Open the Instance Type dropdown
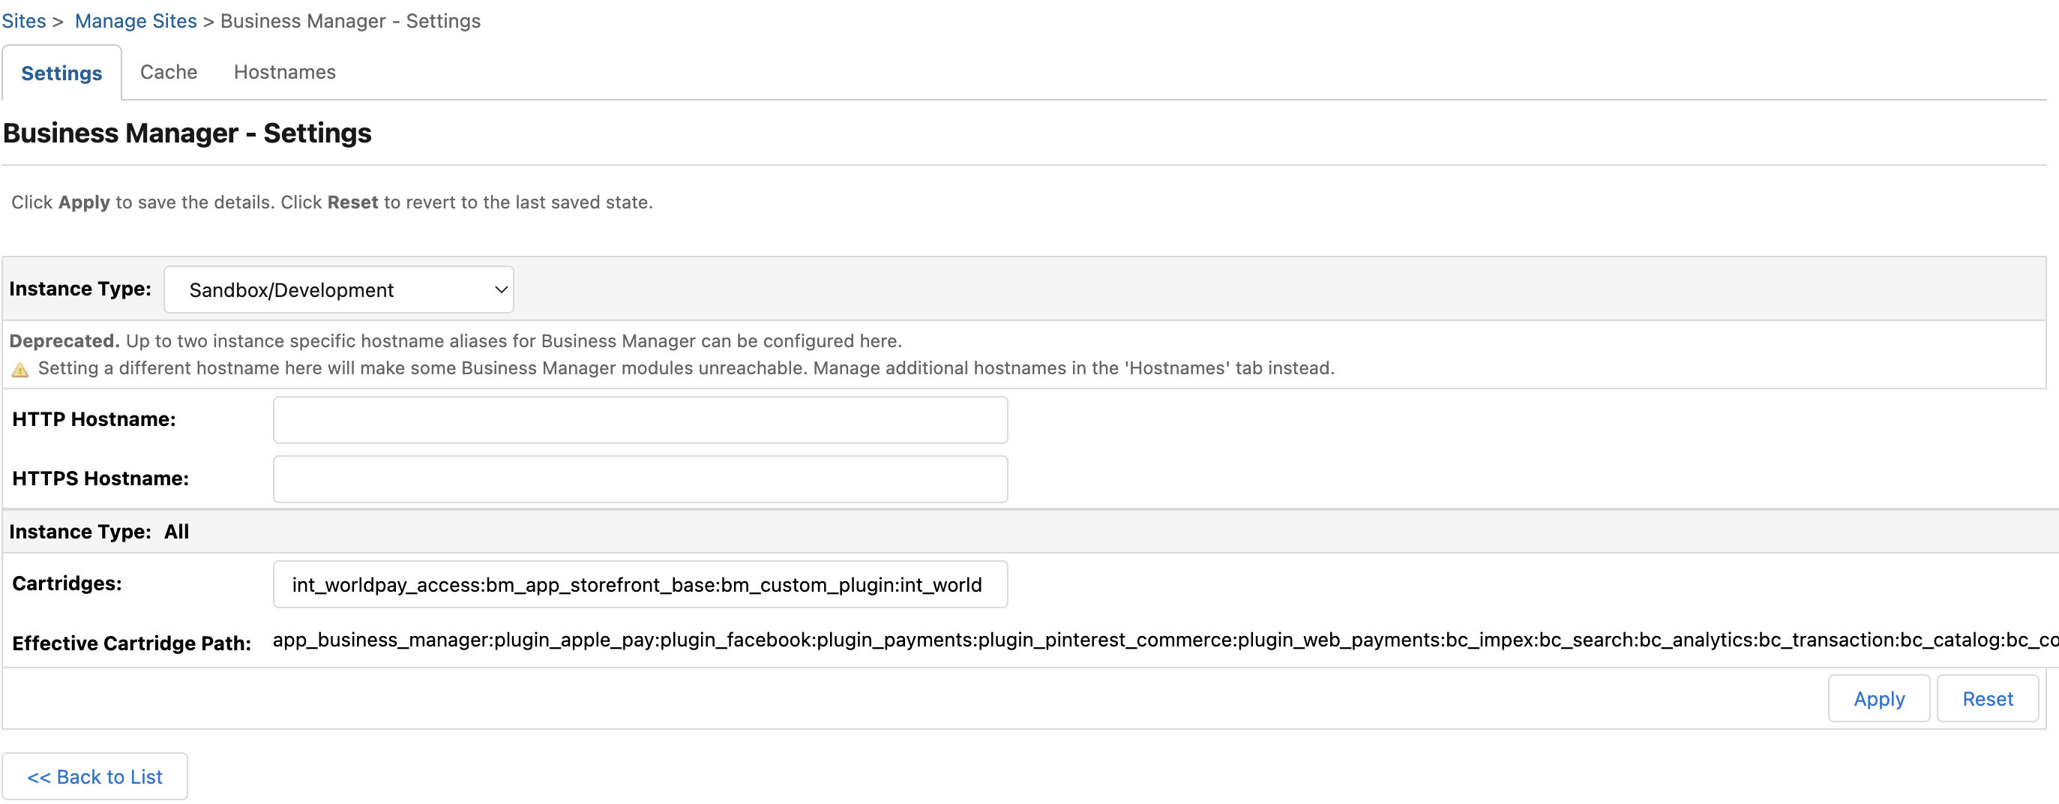This screenshot has width=2059, height=804. point(338,289)
